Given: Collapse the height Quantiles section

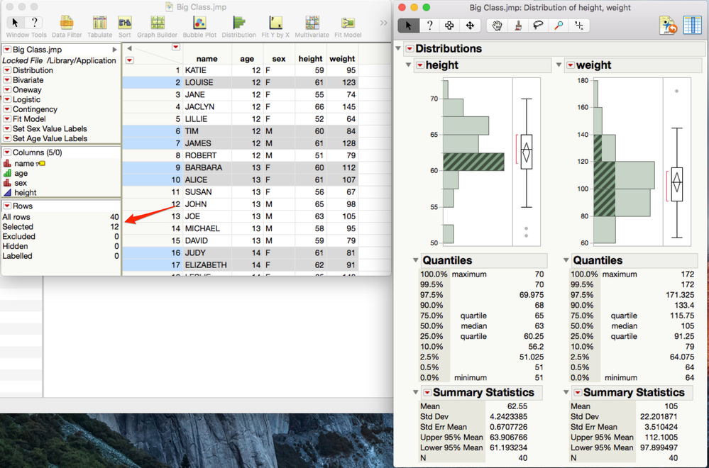Looking at the screenshot, I should (x=416, y=260).
